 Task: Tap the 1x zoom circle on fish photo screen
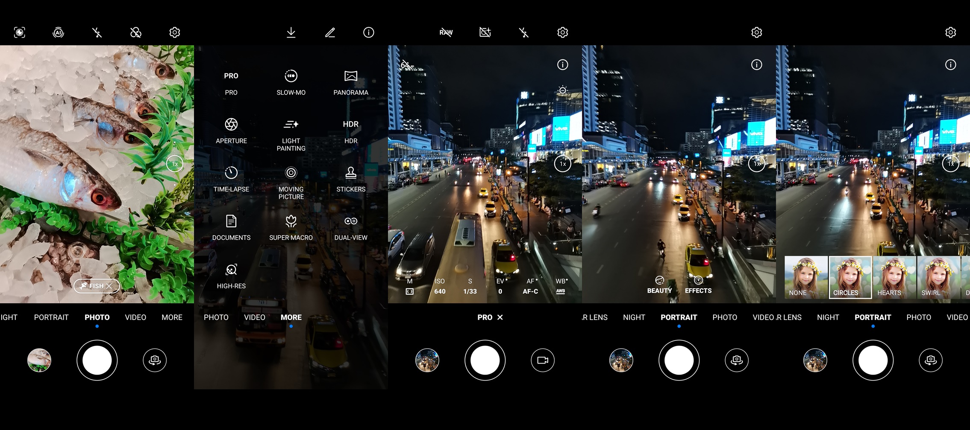pos(175,164)
